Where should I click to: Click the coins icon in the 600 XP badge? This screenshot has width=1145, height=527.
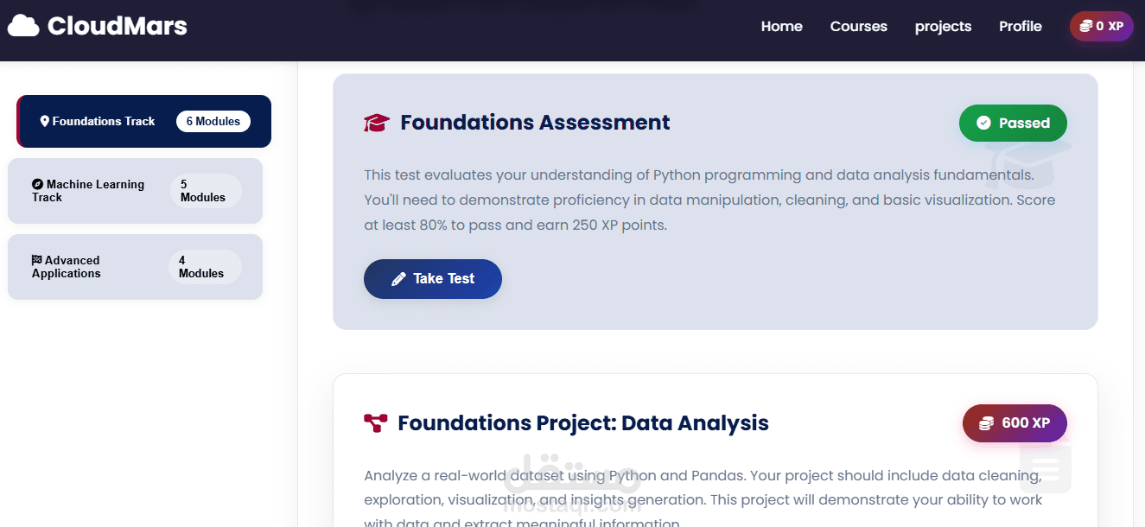[986, 423]
